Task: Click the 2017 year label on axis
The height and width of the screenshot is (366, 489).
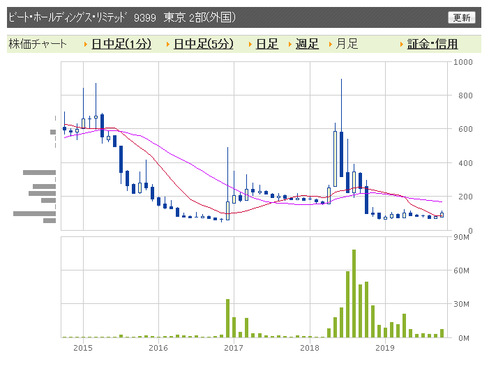Action: (234, 348)
